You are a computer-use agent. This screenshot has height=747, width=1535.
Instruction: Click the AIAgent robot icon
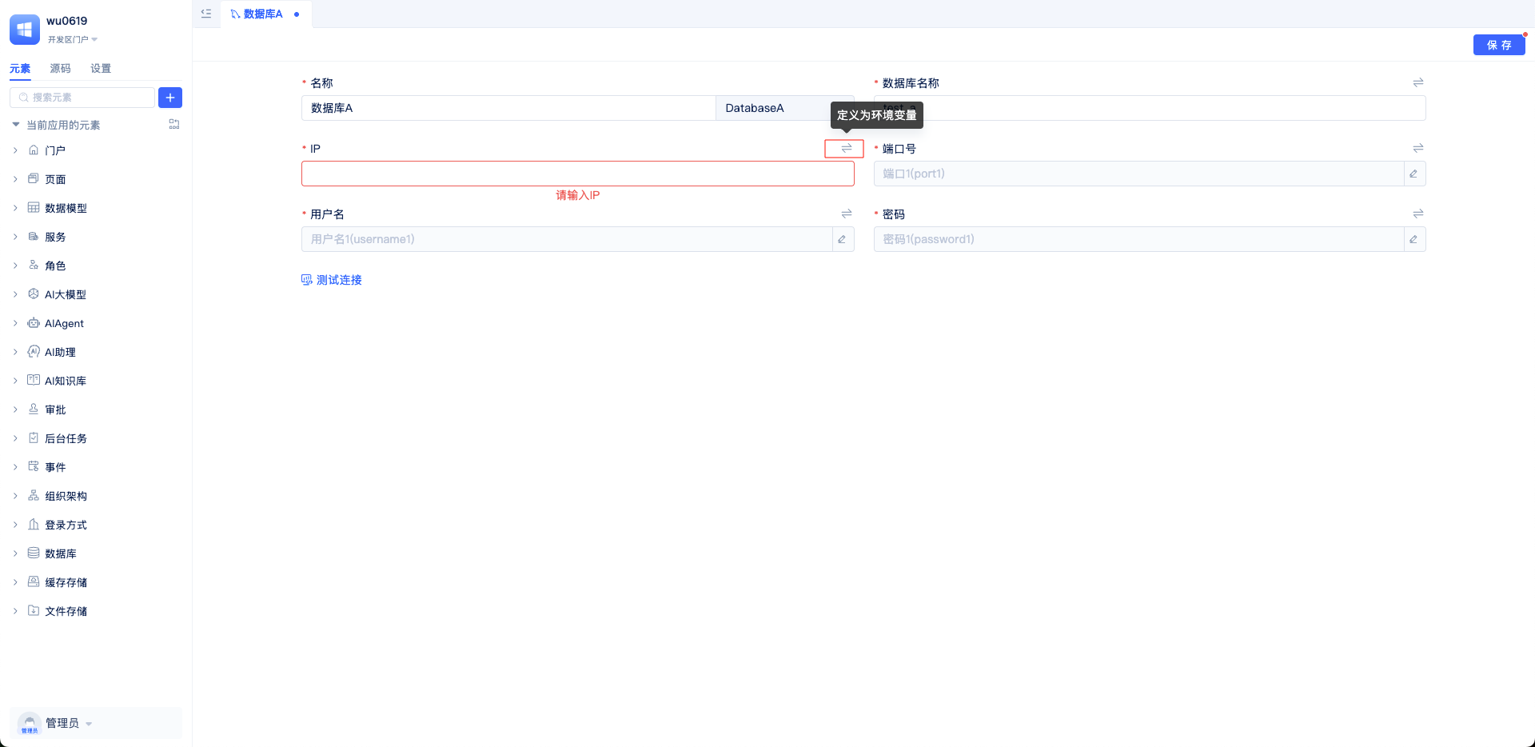pyautogui.click(x=34, y=322)
